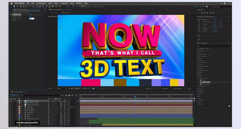The image size is (241, 129).
Task: Click Reset link for Color Palette effect
Action: point(31,15)
